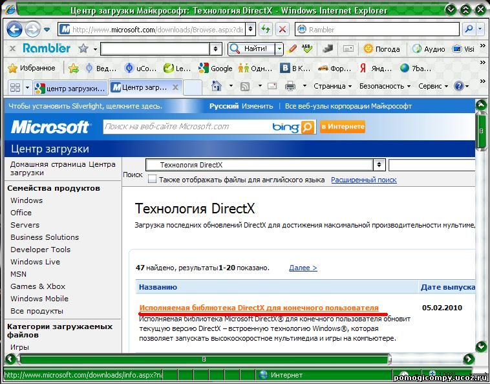Open Расширенный поиск link

364,180
